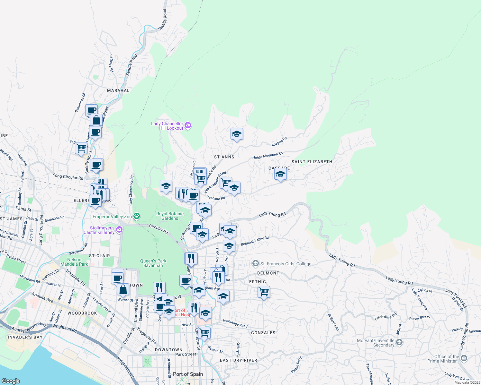481x385 pixels.
Task: Click the coffee cup marker beside Queen's Park Savannah
Action: [186, 280]
